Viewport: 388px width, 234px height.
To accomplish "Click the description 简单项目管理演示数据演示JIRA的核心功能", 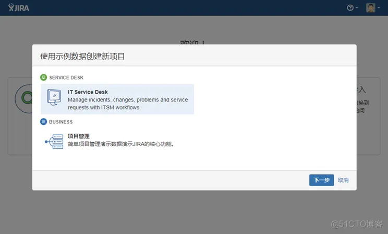I will 121,144.
